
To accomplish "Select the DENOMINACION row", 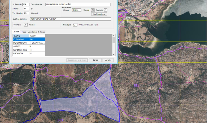I will [x=29, y=43].
